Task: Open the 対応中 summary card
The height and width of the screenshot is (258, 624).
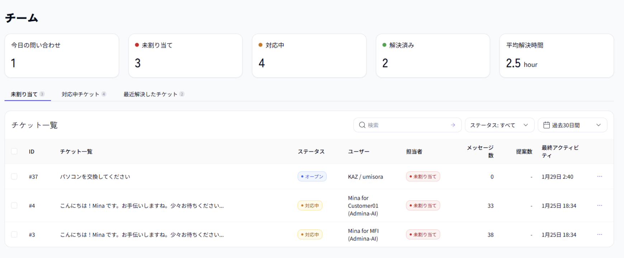Action: 309,56
